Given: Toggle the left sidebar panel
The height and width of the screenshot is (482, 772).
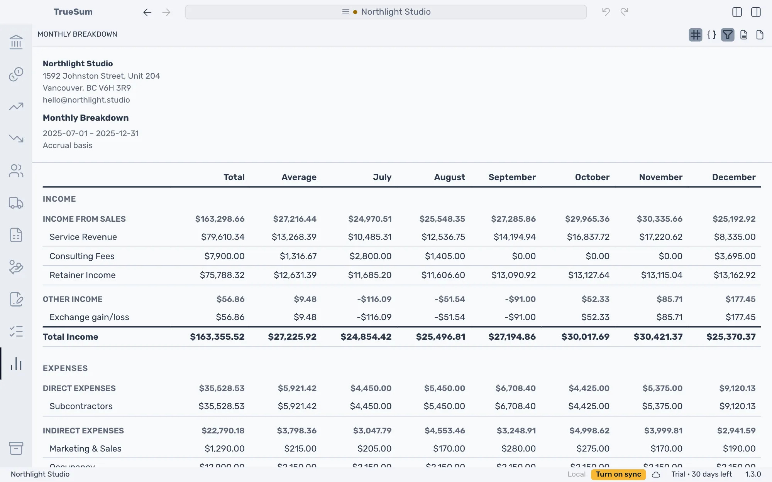Looking at the screenshot, I should coord(737,12).
